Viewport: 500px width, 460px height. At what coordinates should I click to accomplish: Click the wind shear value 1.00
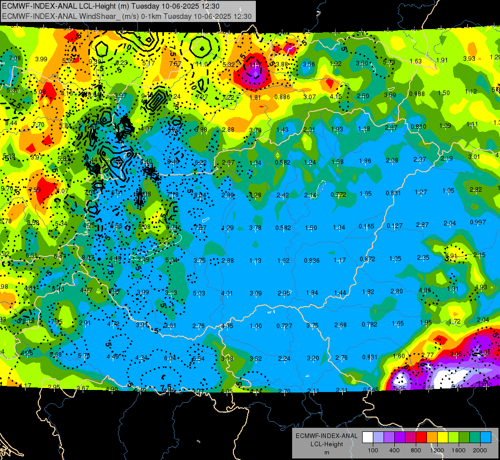pos(256,326)
